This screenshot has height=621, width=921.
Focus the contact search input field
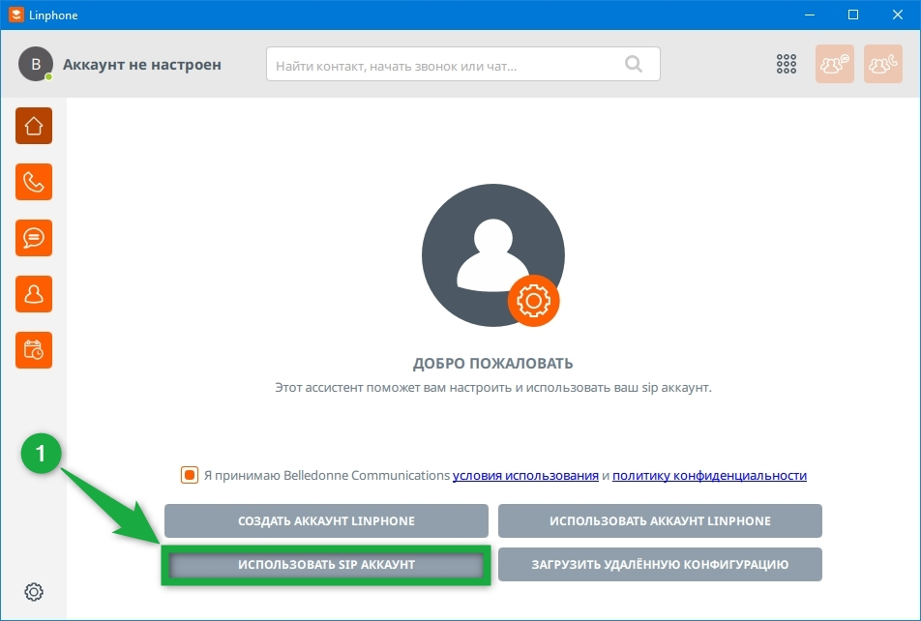[462, 64]
